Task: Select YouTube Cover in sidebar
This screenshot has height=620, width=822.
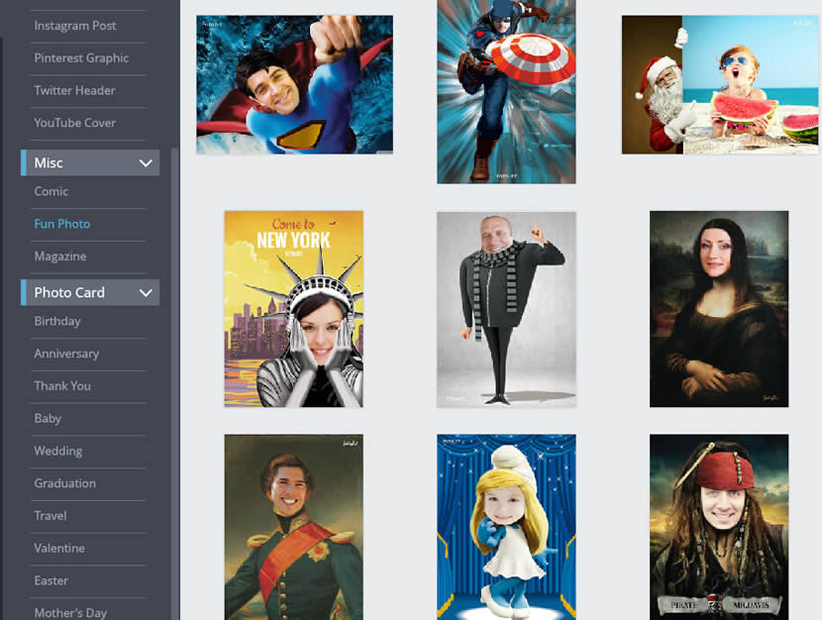Action: point(75,123)
